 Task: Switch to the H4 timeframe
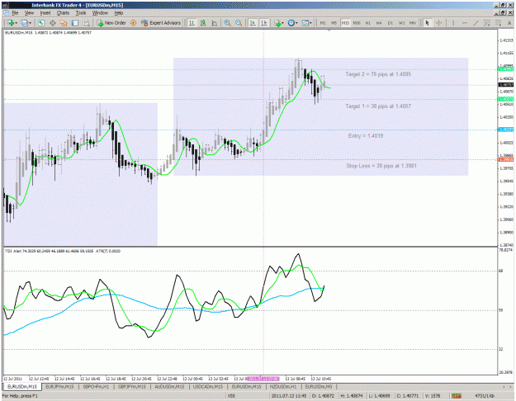tap(379, 23)
